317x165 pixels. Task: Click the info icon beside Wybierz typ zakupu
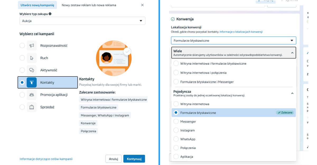(50, 14)
